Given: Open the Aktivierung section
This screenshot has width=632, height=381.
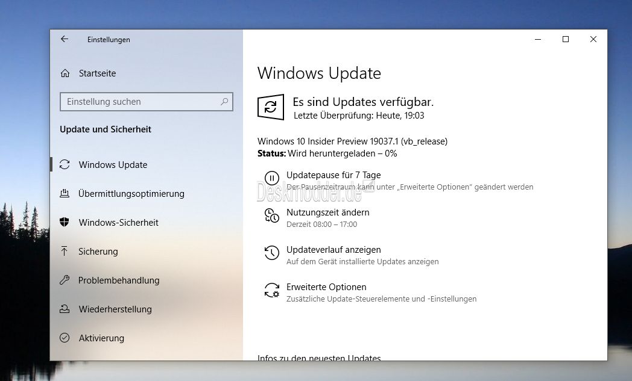Looking at the screenshot, I should 101,338.
